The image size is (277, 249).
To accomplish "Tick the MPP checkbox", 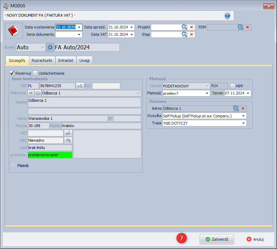I will click(233, 86).
